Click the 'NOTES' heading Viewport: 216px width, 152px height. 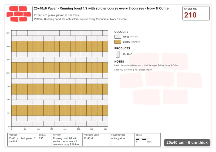click(x=119, y=61)
